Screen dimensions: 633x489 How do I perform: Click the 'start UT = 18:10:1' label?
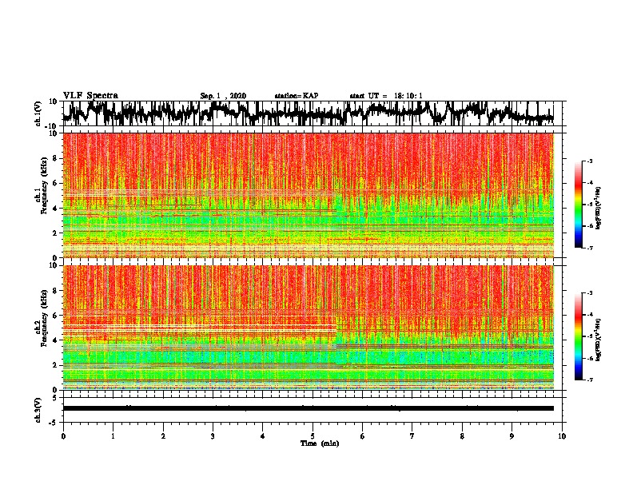click(x=386, y=96)
